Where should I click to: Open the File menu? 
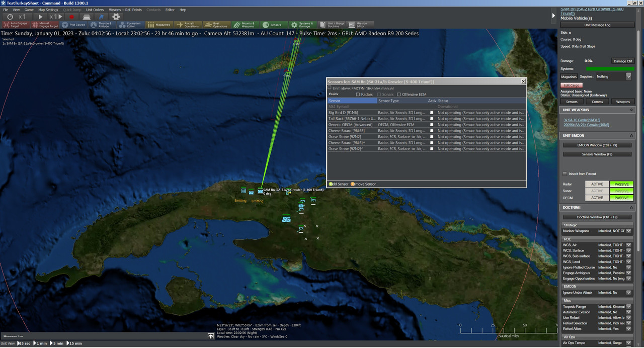point(6,10)
